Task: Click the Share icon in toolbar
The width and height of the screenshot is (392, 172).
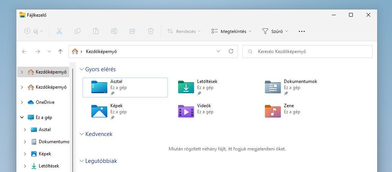Action: click(x=132, y=31)
